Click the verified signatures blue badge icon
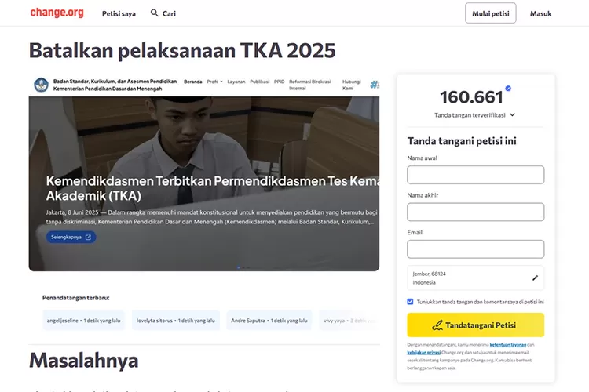This screenshot has width=589, height=392. point(508,88)
